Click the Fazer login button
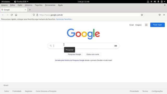 (157, 25)
